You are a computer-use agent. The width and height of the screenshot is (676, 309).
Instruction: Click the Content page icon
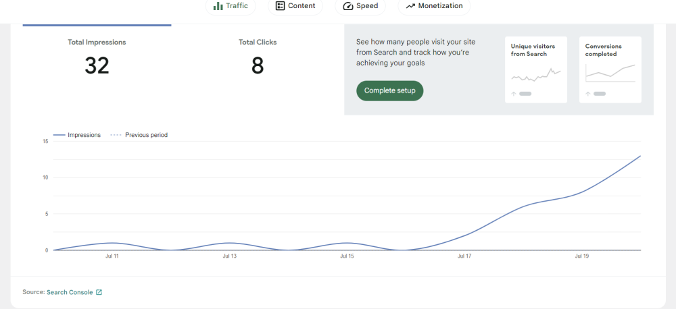pos(280,6)
